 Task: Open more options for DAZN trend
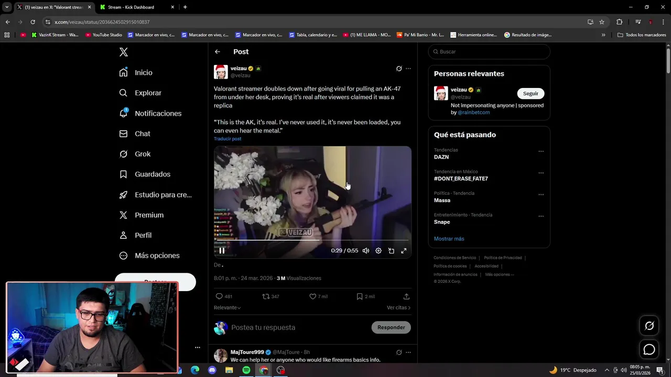point(541,151)
